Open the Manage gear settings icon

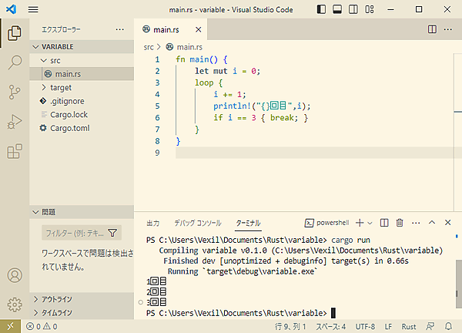coord(14,304)
